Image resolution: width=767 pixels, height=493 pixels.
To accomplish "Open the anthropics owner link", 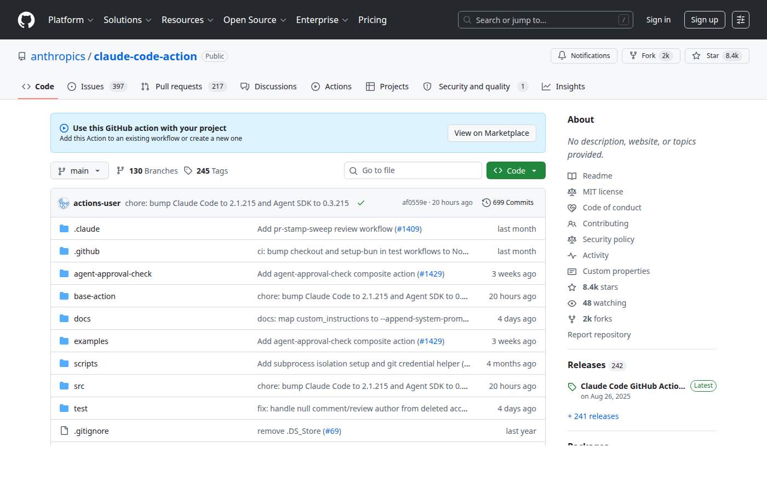I will 58,56.
